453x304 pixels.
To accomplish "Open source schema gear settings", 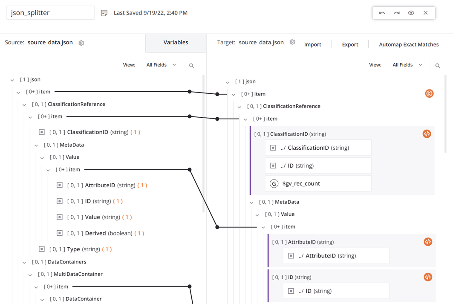I will pyautogui.click(x=81, y=43).
